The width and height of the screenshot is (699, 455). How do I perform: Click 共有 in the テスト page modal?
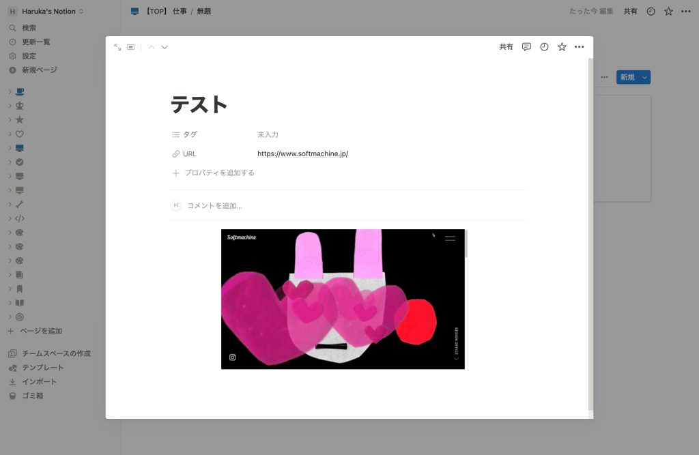[506, 47]
